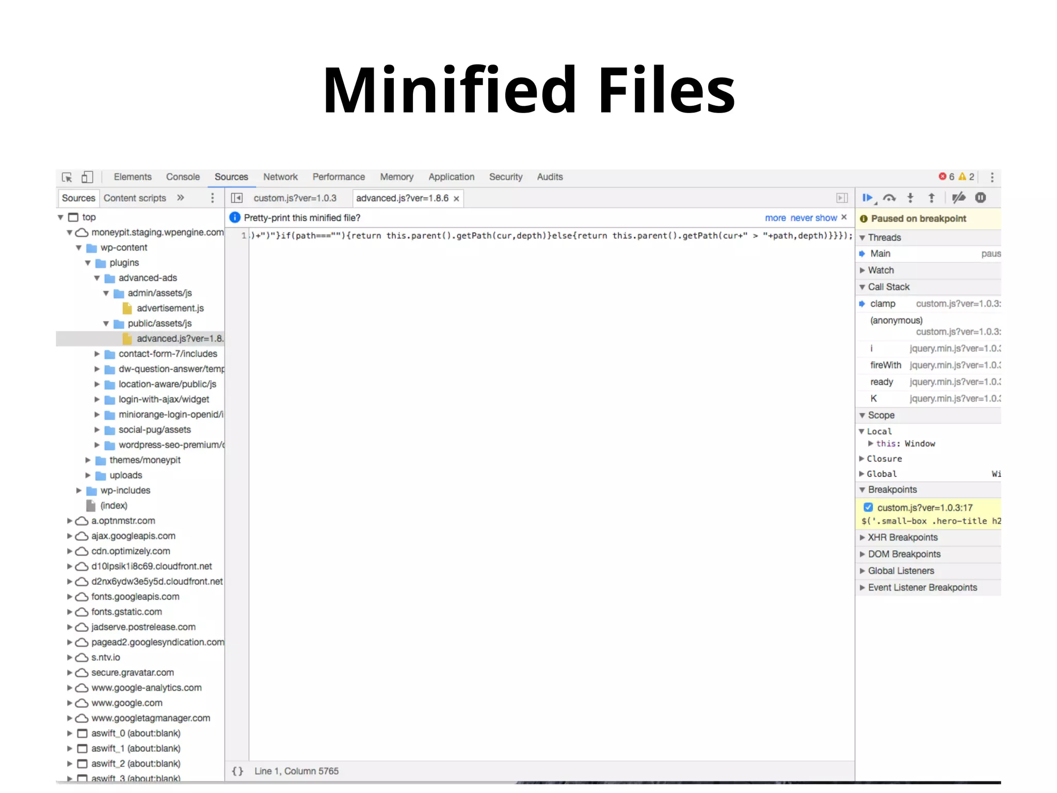Expand 'this: Window' local variable
Screen dimensions: 1057x793
871,443
